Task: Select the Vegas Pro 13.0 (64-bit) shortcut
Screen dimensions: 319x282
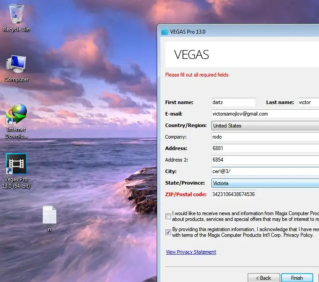Action: pyautogui.click(x=16, y=171)
